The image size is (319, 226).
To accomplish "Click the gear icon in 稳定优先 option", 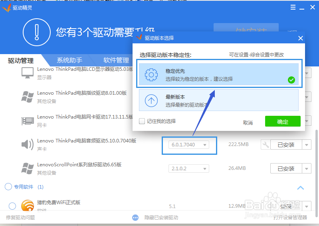I will (x=151, y=75).
